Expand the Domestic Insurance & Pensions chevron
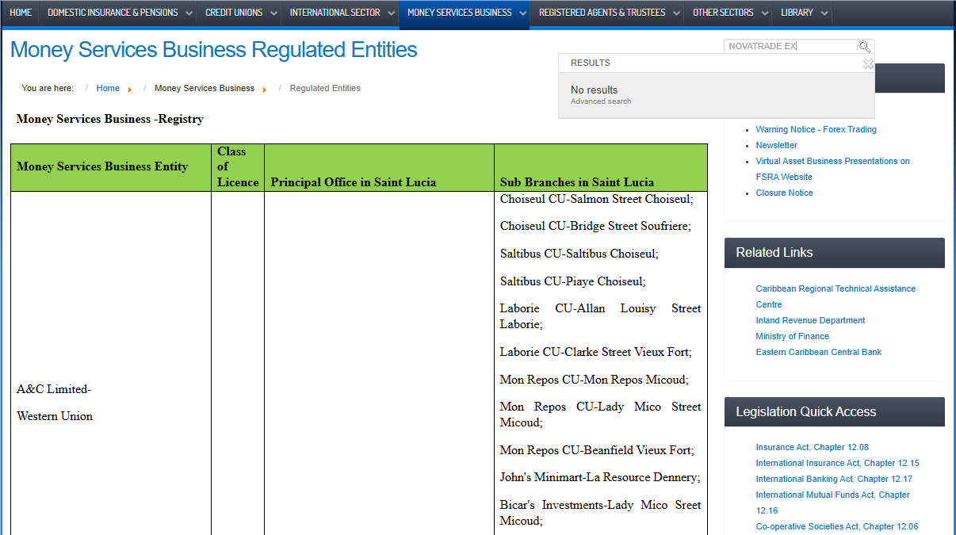956x535 pixels. 188,13
